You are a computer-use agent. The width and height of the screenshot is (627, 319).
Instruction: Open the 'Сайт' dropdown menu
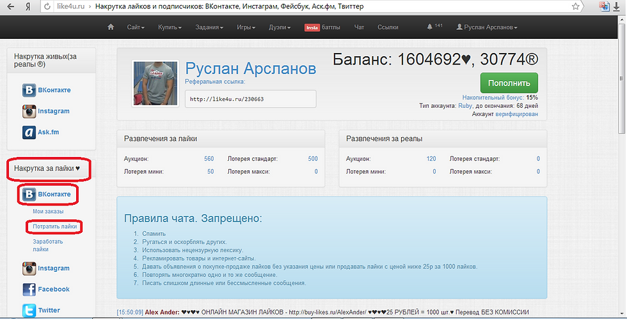136,27
